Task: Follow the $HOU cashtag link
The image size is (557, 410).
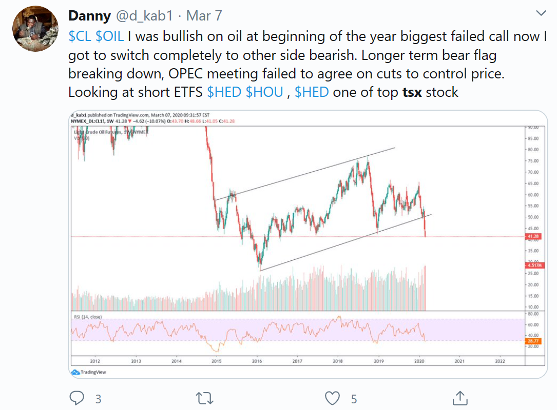Action: 264,93
